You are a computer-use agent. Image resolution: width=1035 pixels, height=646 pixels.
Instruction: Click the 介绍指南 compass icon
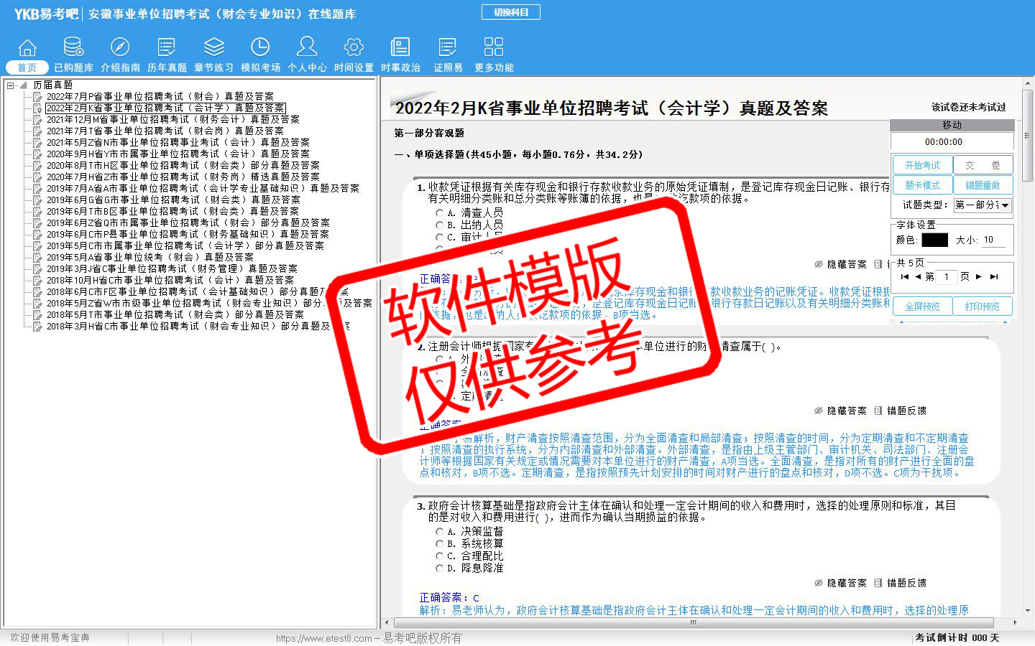tap(120, 48)
